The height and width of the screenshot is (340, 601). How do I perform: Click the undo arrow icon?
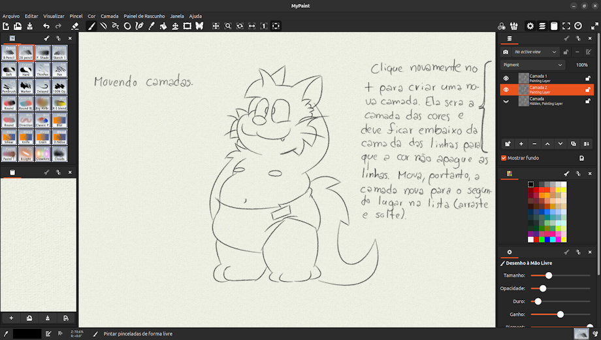click(x=46, y=26)
